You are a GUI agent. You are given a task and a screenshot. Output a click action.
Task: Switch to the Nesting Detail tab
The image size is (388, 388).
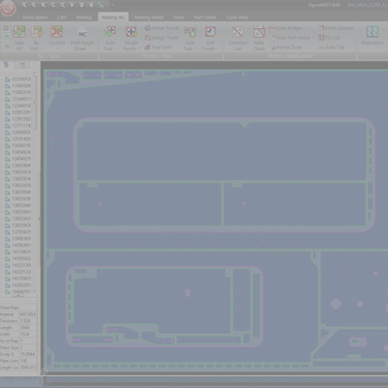click(x=149, y=17)
